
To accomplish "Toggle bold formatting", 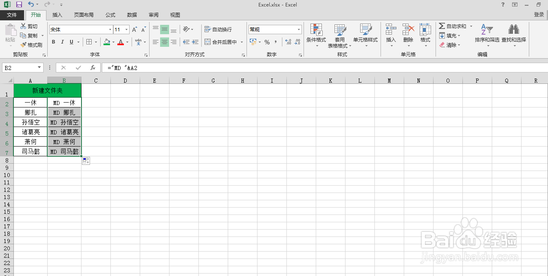I will 53,42.
